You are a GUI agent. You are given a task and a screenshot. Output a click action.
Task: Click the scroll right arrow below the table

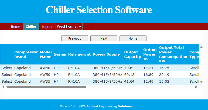196,87
